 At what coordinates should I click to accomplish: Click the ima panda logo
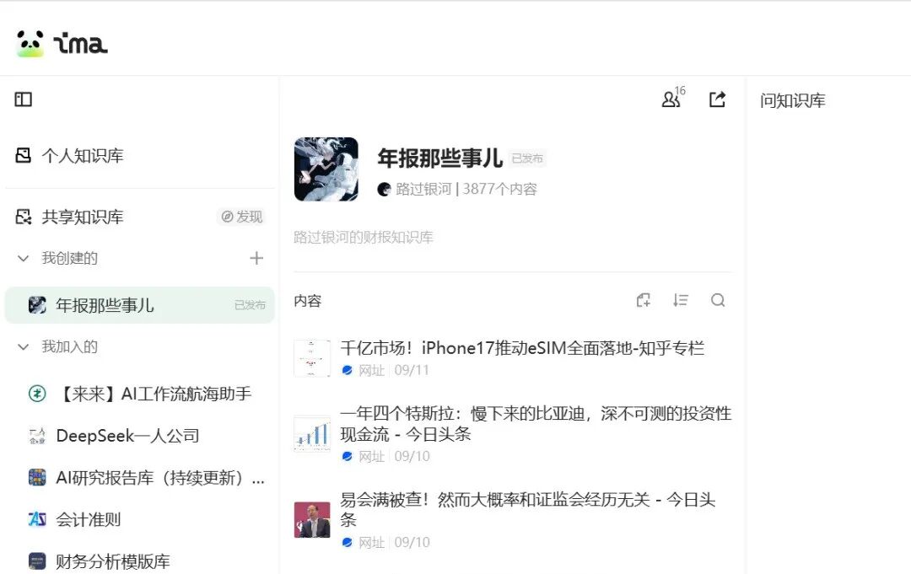point(30,44)
